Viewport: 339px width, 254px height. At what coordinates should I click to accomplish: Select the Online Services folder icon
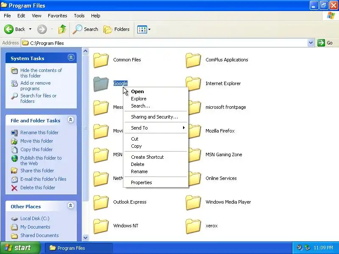[194, 179]
